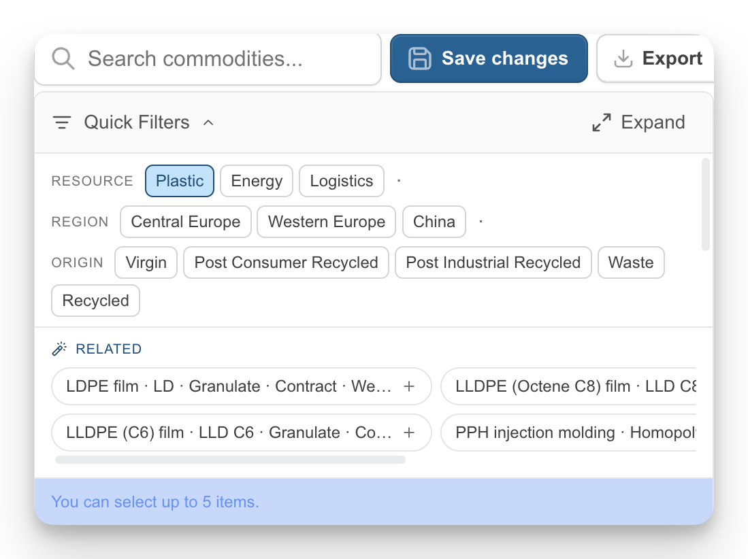Viewport: 748px width, 559px height.
Task: Click the magic wand Related icon
Action: [x=59, y=349]
